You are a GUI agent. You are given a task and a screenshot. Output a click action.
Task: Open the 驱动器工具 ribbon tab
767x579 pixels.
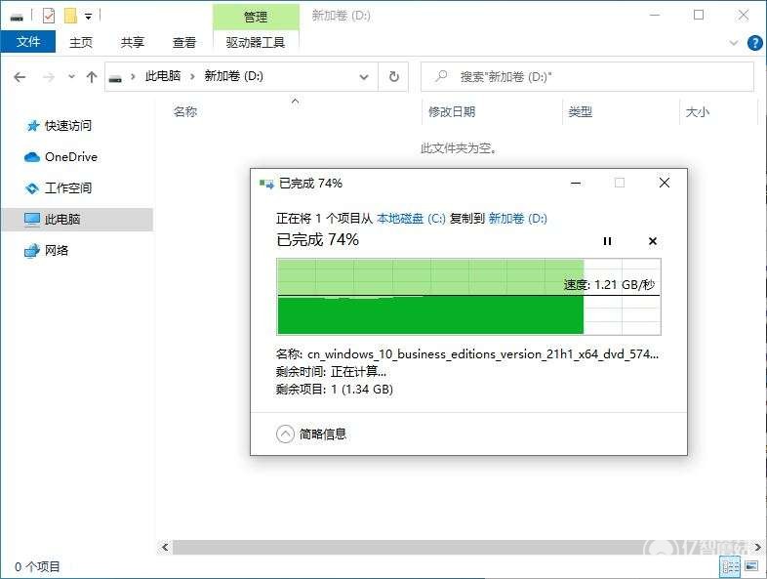[x=256, y=43]
